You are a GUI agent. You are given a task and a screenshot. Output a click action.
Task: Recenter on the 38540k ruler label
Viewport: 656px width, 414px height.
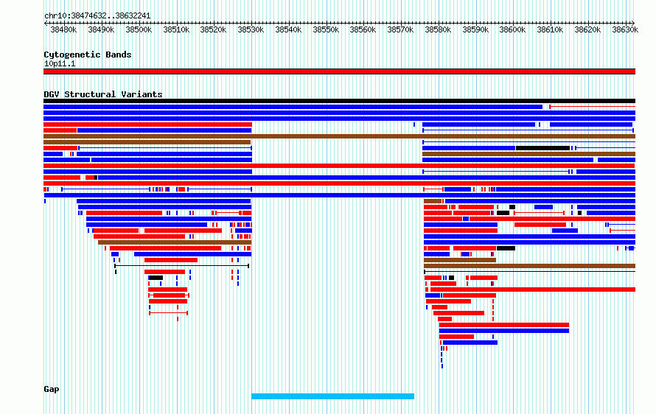click(x=288, y=29)
